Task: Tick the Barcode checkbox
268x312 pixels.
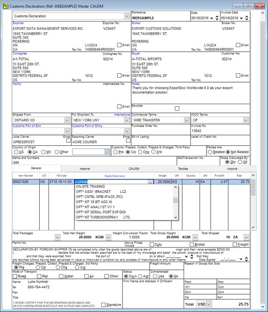Action: 177,108
